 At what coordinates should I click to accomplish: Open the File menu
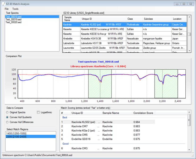pyautogui.click(x=7, y=9)
